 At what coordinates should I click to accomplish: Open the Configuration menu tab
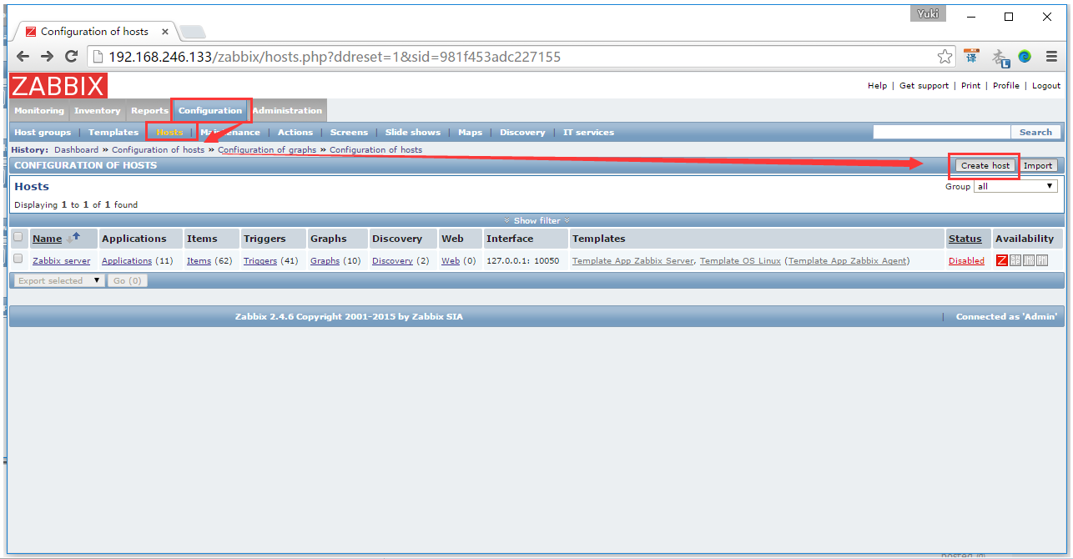click(x=210, y=111)
